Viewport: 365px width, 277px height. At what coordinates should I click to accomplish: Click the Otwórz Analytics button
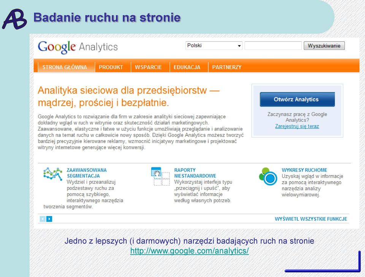[297, 99]
